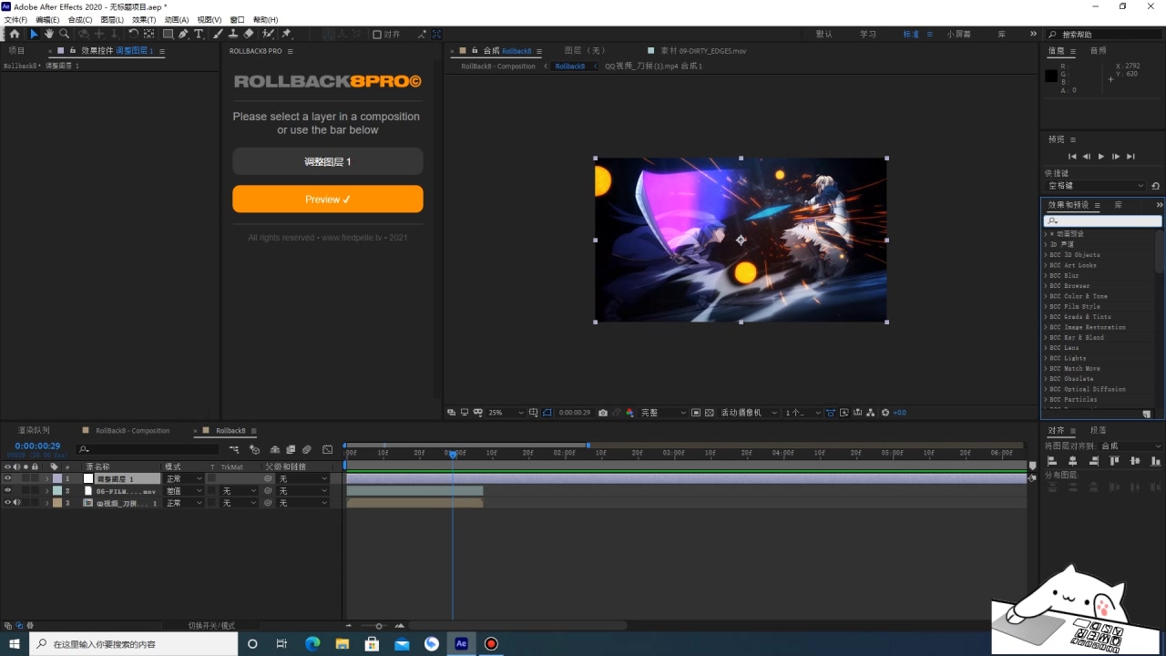Expand layer 1 调整图层 1 properties

click(x=46, y=478)
